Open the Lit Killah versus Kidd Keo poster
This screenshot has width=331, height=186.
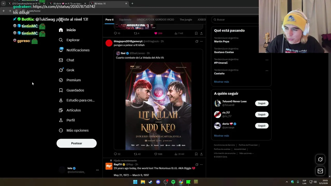click(x=159, y=106)
